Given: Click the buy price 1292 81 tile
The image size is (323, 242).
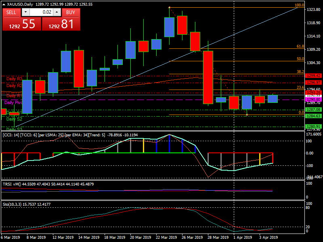Looking at the screenshot, I should click(61, 24).
